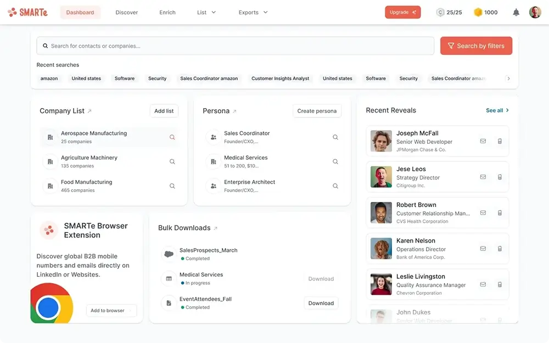
Task: Reveal Leslie Livingston's email
Action: point(483,284)
